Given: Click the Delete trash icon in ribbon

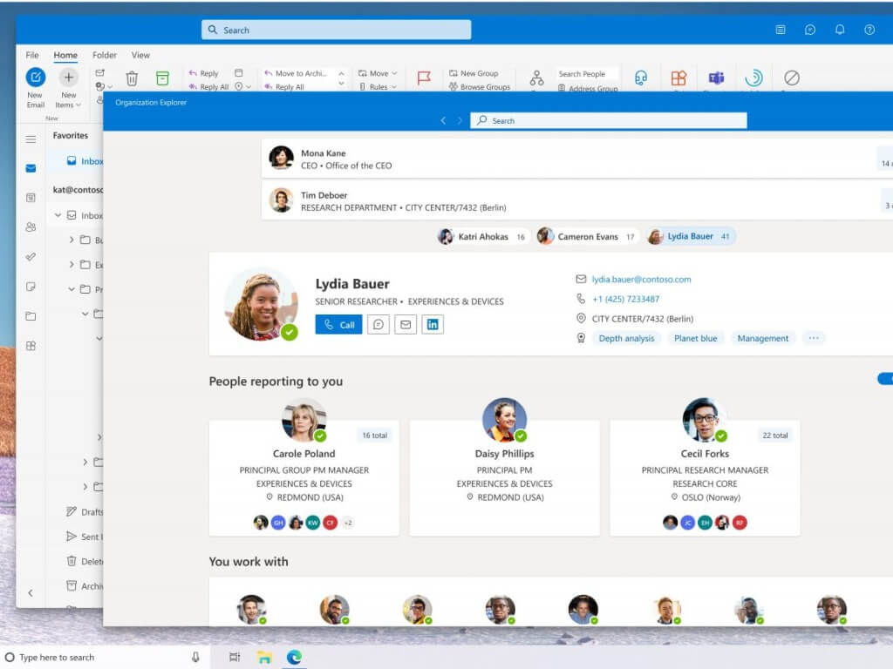Looking at the screenshot, I should 132,78.
